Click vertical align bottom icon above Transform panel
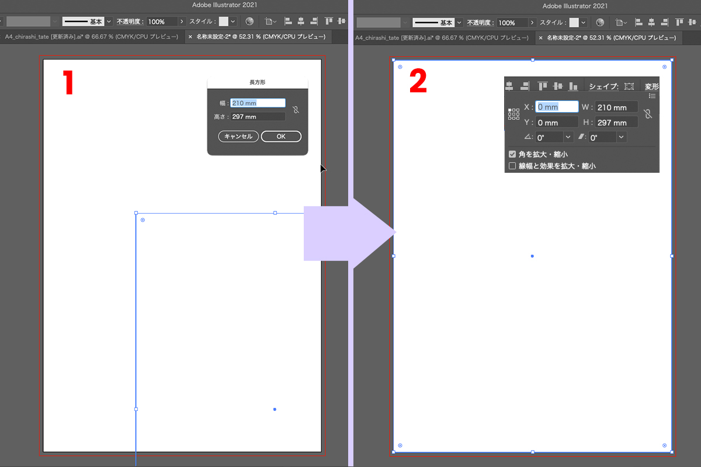The image size is (701, 467). [x=573, y=86]
